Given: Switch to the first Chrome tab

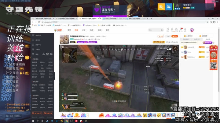Looking at the screenshot, I should [x=43, y=19].
